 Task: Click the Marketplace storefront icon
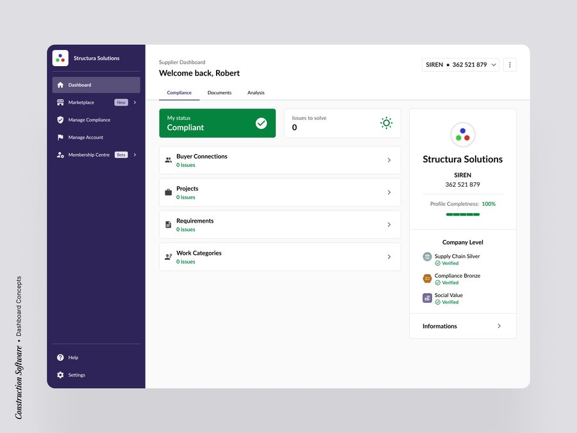(x=60, y=103)
